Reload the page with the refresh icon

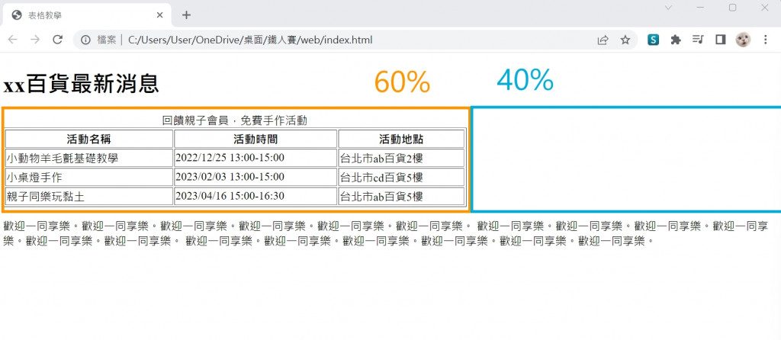pyautogui.click(x=57, y=40)
